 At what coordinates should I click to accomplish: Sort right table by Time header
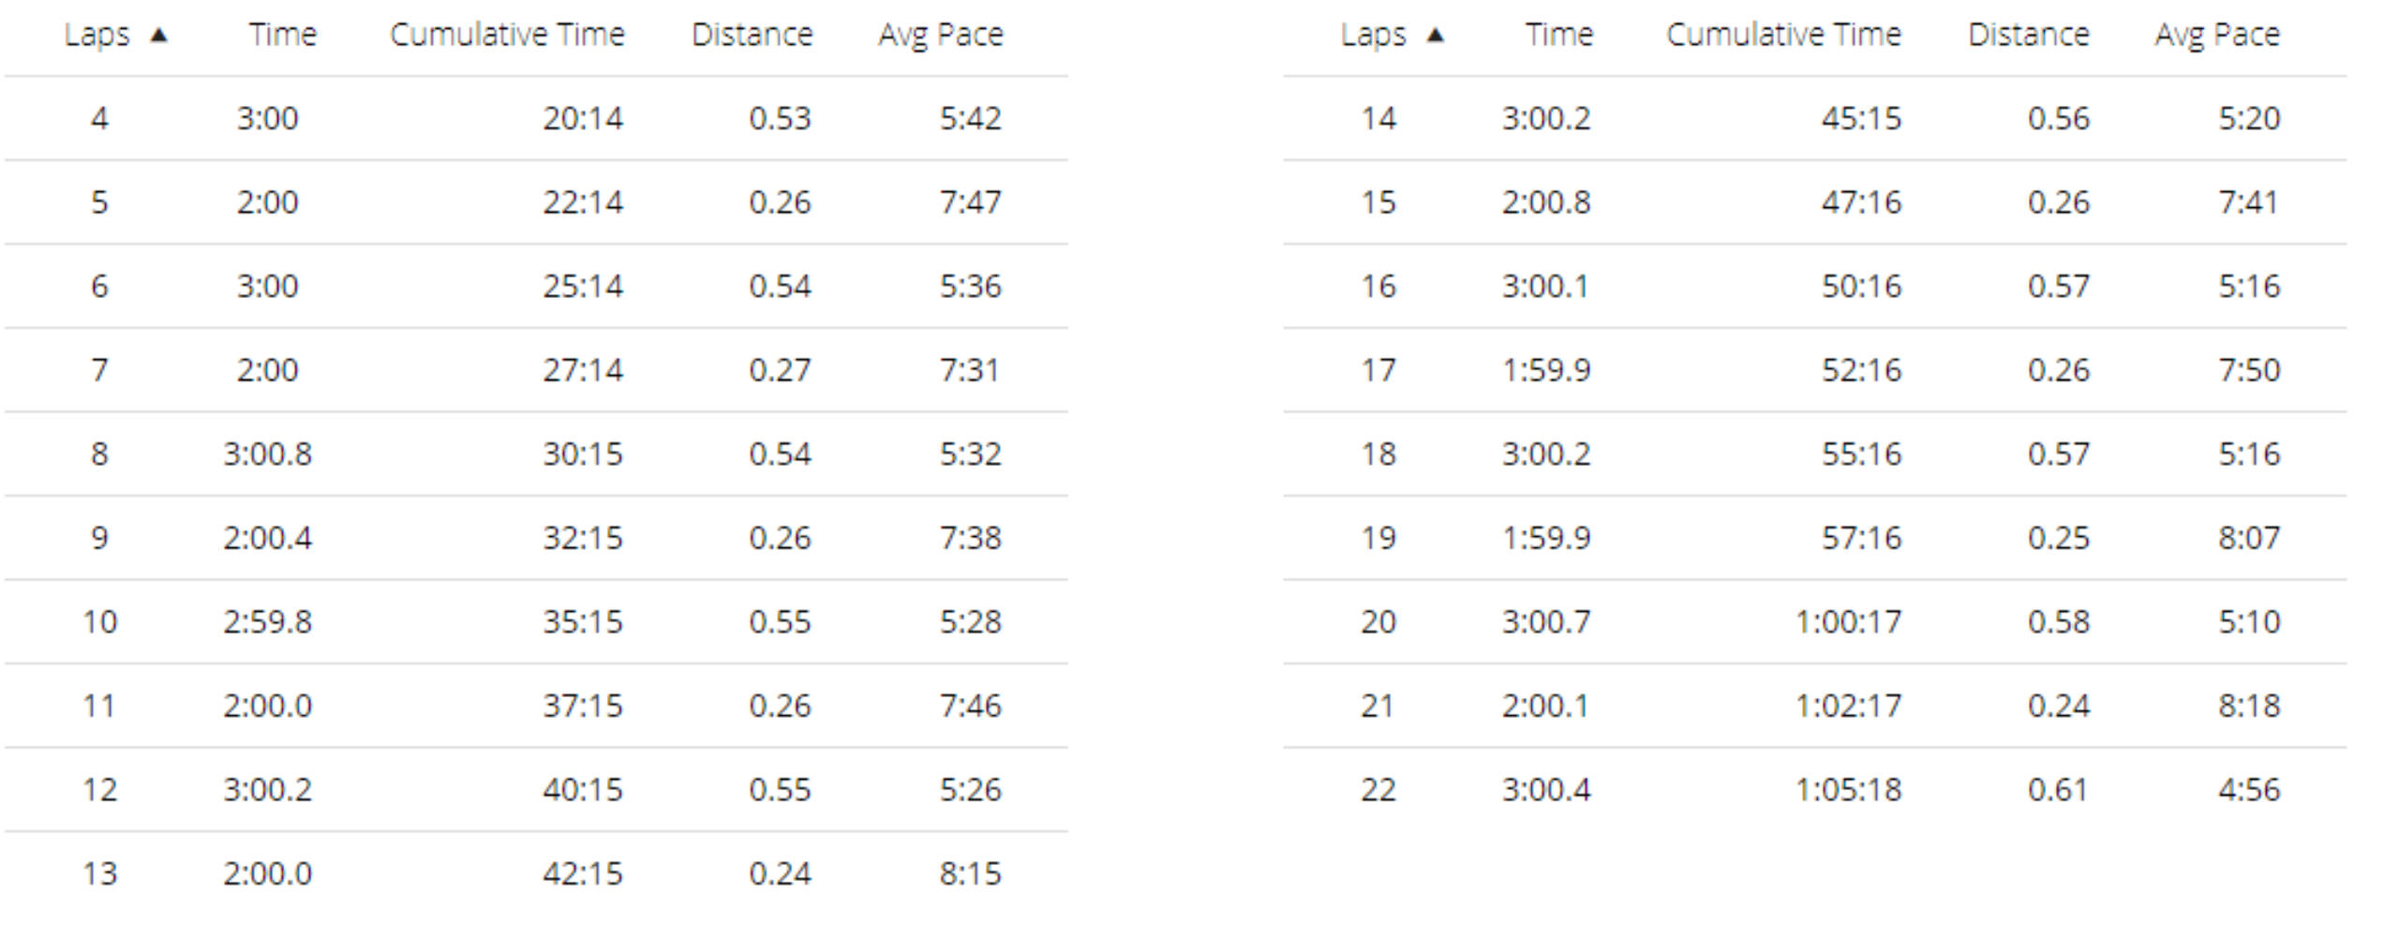click(1559, 35)
